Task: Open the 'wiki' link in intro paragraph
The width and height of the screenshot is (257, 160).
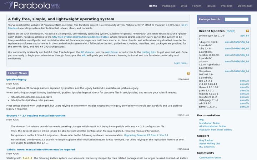Action: (x=84, y=55)
